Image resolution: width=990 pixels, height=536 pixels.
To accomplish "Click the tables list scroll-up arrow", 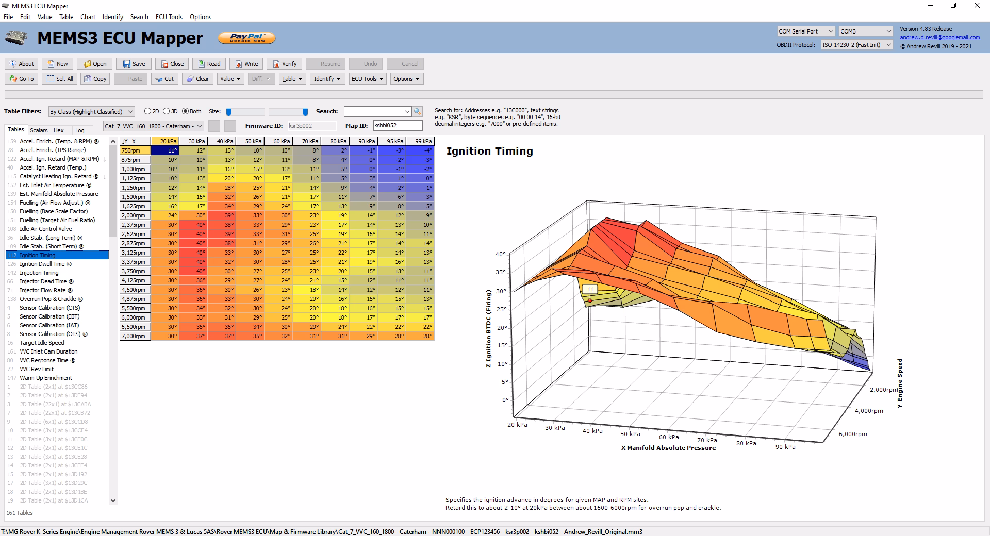I will click(113, 141).
